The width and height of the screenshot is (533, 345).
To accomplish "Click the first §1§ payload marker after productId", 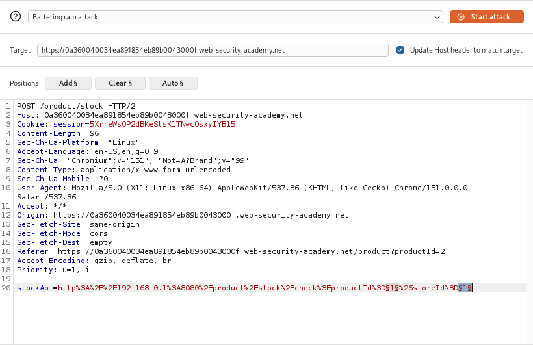I will coord(392,288).
